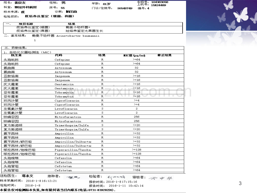Screen dimensions: 257x193
Task: Select the MIC值 (μg/ml) column header
Action: (134, 55)
